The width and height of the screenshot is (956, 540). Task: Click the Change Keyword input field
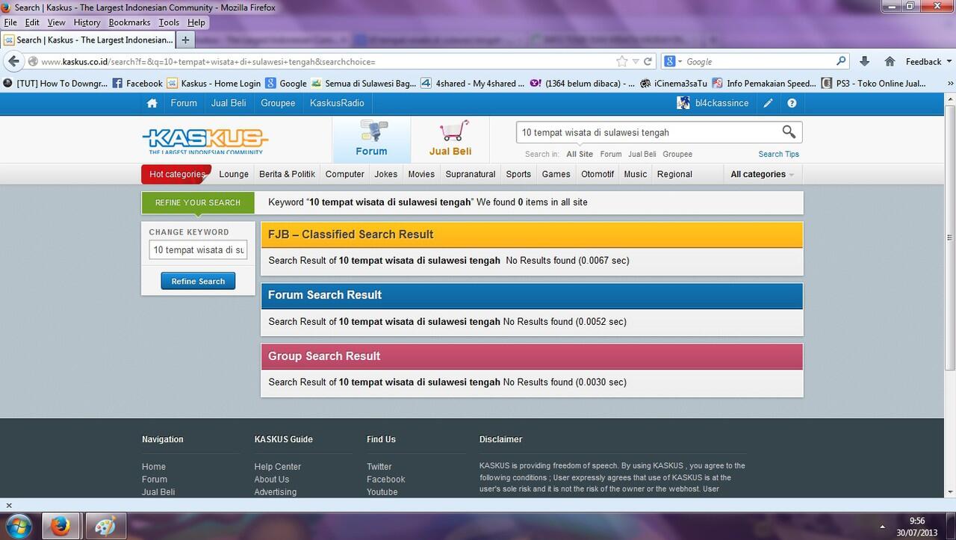[x=198, y=250]
